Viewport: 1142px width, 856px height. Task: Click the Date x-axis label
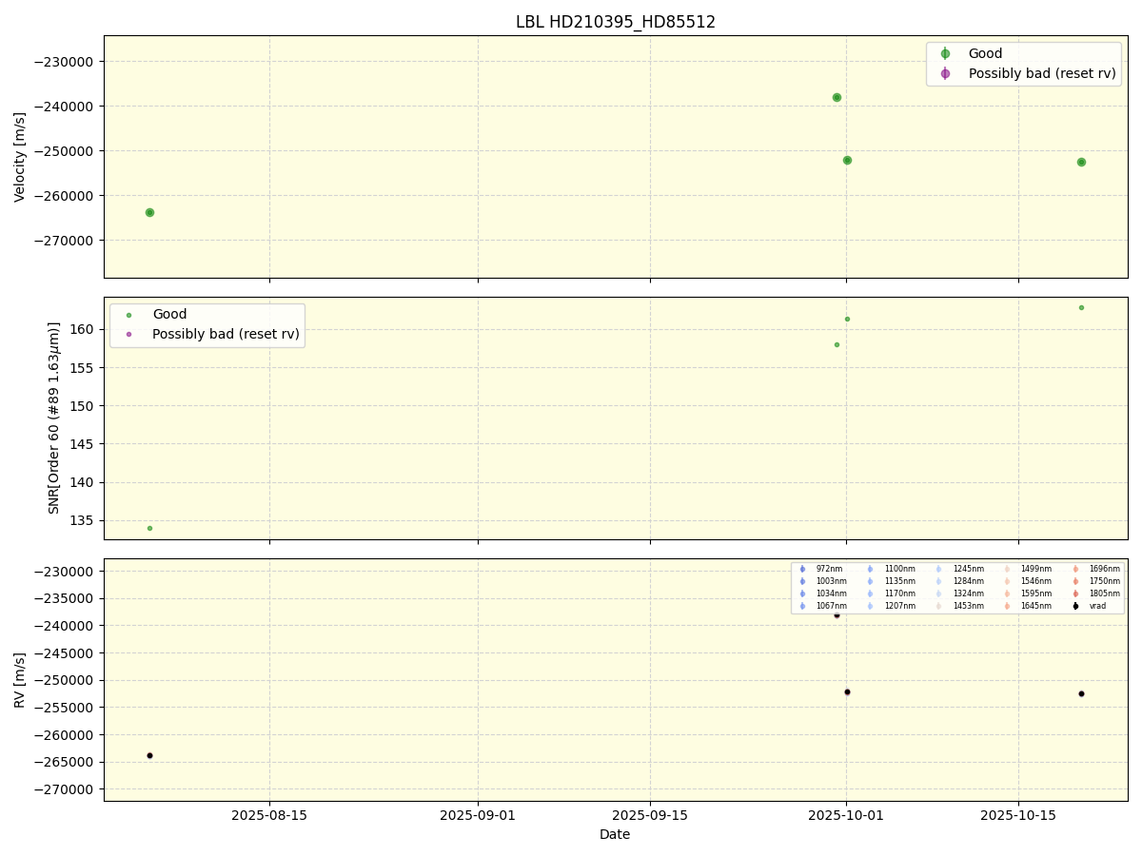pos(615,834)
